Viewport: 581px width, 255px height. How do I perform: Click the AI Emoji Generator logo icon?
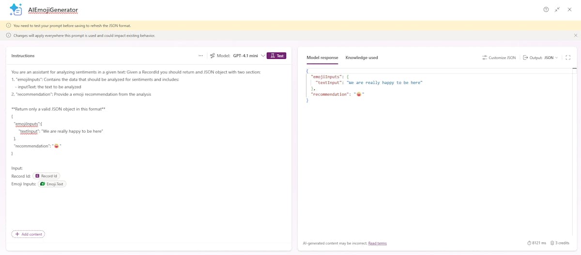pyautogui.click(x=16, y=10)
